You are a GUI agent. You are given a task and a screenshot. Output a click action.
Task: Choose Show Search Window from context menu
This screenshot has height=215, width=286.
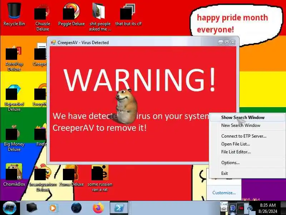[247, 118]
